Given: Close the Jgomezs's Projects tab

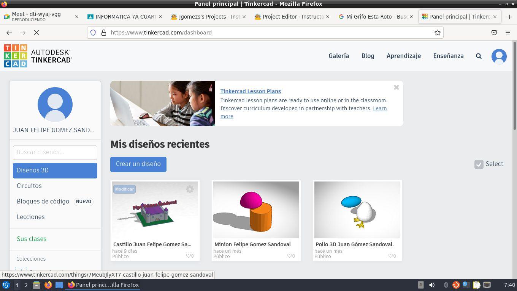Looking at the screenshot, I should click(244, 17).
